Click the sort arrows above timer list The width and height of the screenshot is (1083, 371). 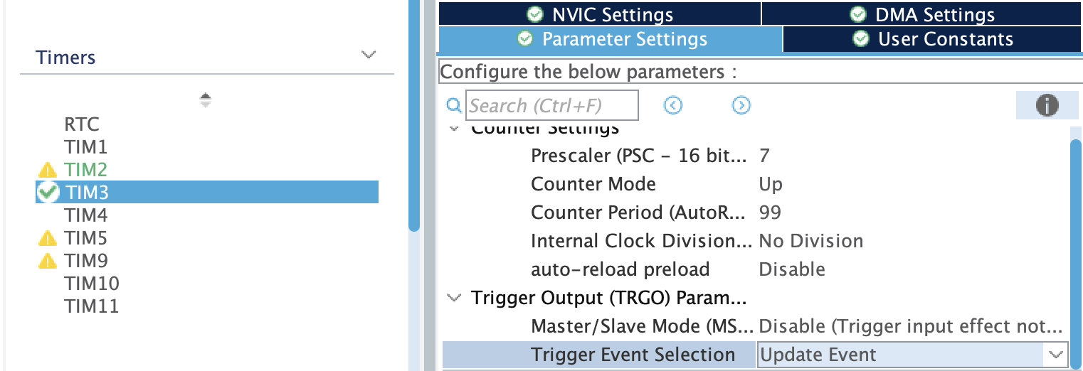coord(206,100)
